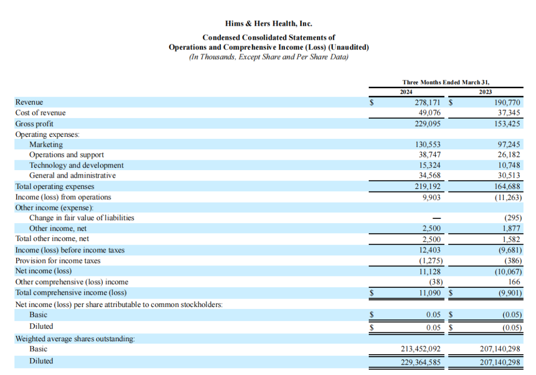
Task: Click the value 26,182
Action: tap(509, 155)
